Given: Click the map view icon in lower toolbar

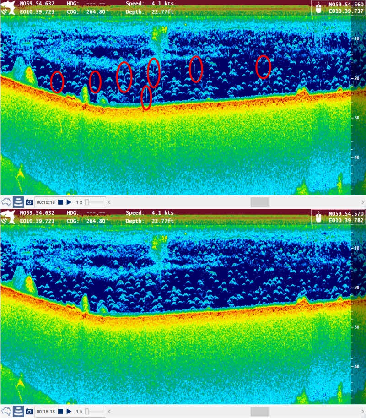Looking at the screenshot, I should pyautogui.click(x=6, y=411).
